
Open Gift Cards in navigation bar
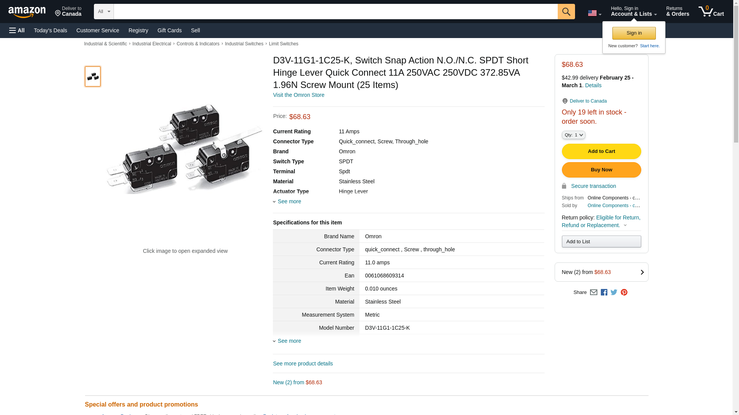pos(169,30)
